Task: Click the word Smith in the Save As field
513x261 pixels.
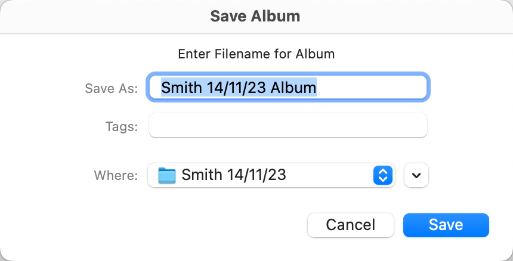Action: pyautogui.click(x=181, y=88)
